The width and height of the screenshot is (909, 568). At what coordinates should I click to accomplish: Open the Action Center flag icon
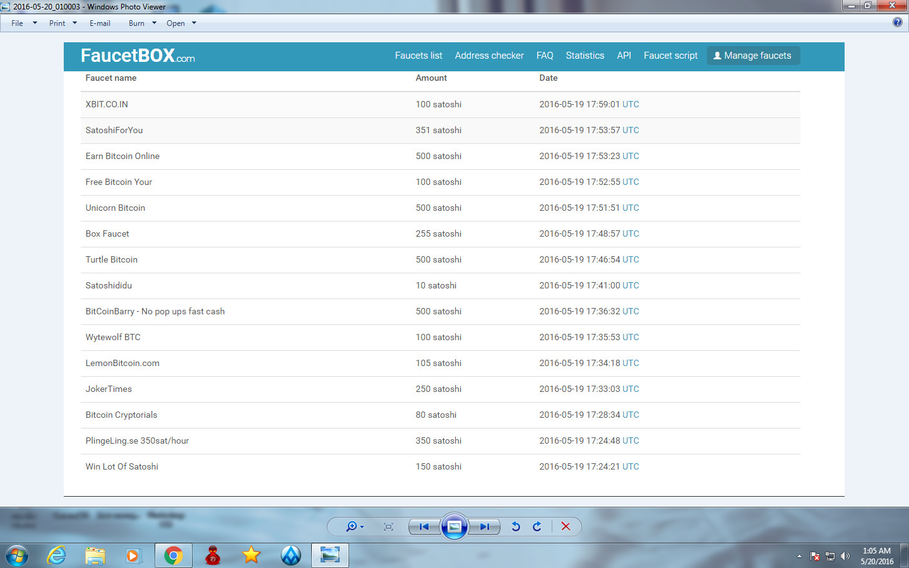click(815, 556)
